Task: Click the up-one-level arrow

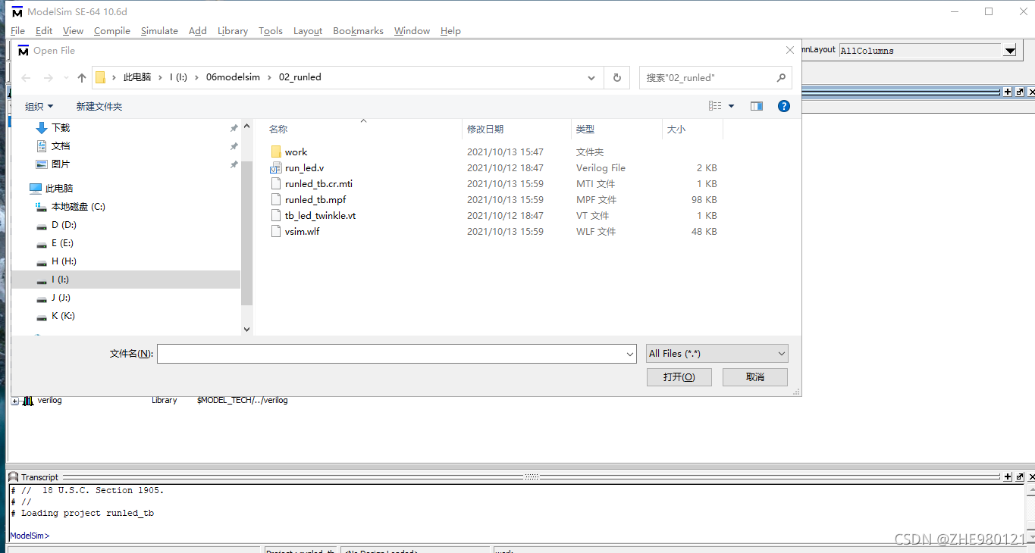Action: click(82, 77)
